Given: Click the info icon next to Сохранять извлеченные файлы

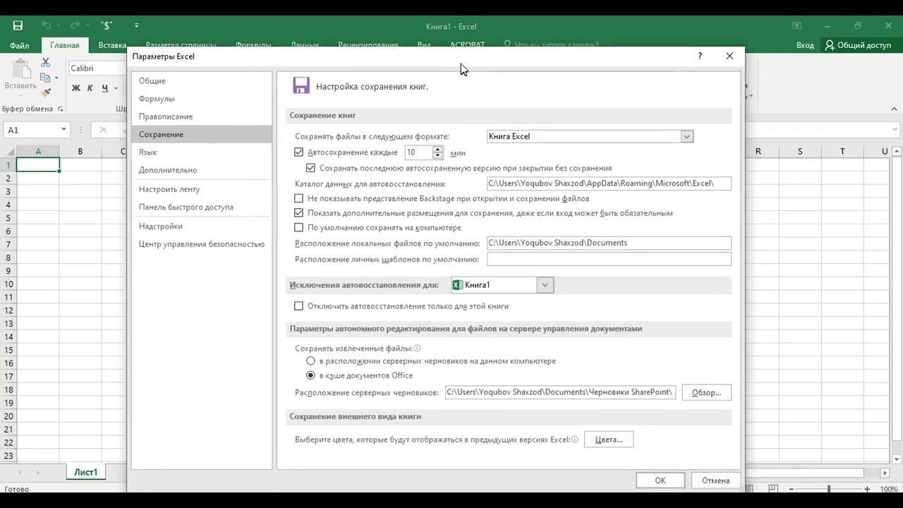Looking at the screenshot, I should (x=417, y=348).
